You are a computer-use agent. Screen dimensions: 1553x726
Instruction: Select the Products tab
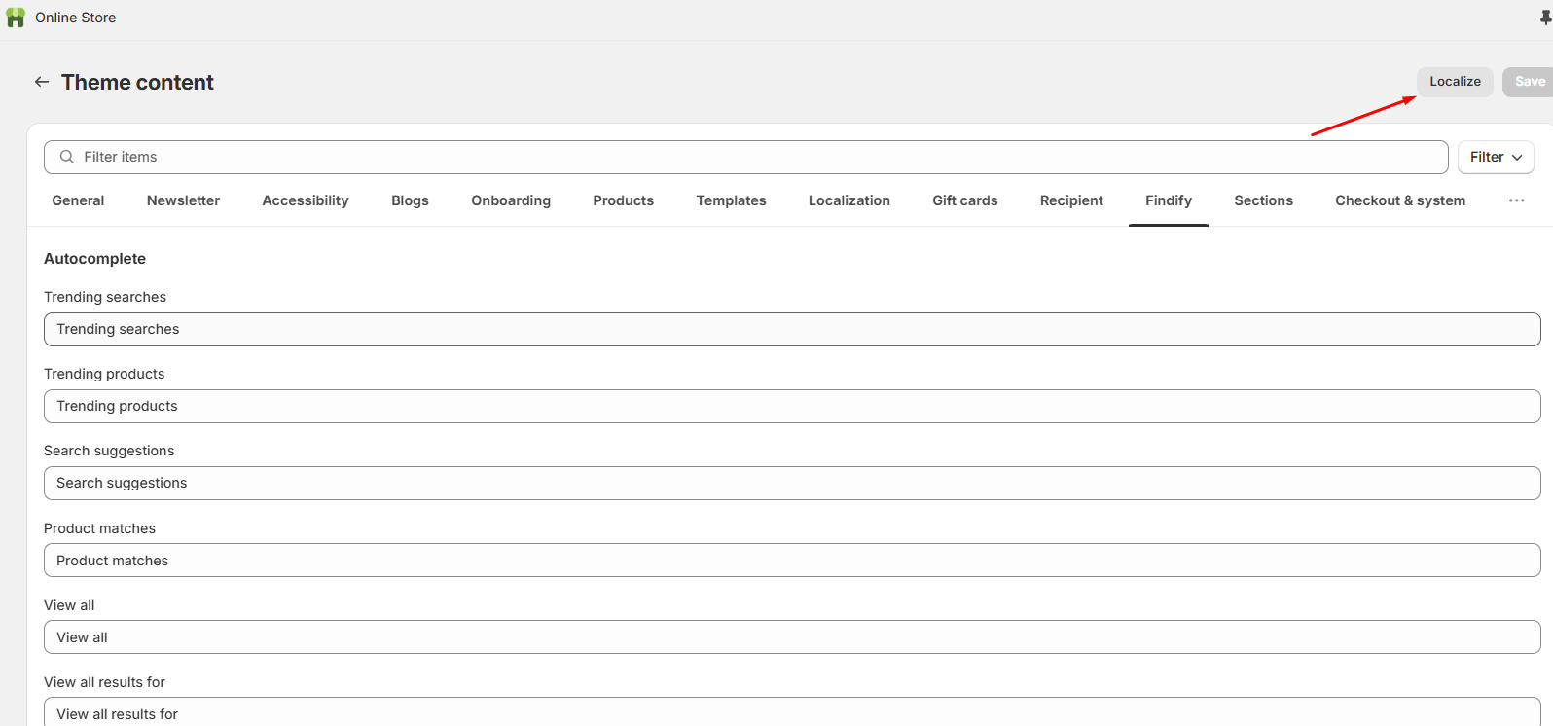623,200
